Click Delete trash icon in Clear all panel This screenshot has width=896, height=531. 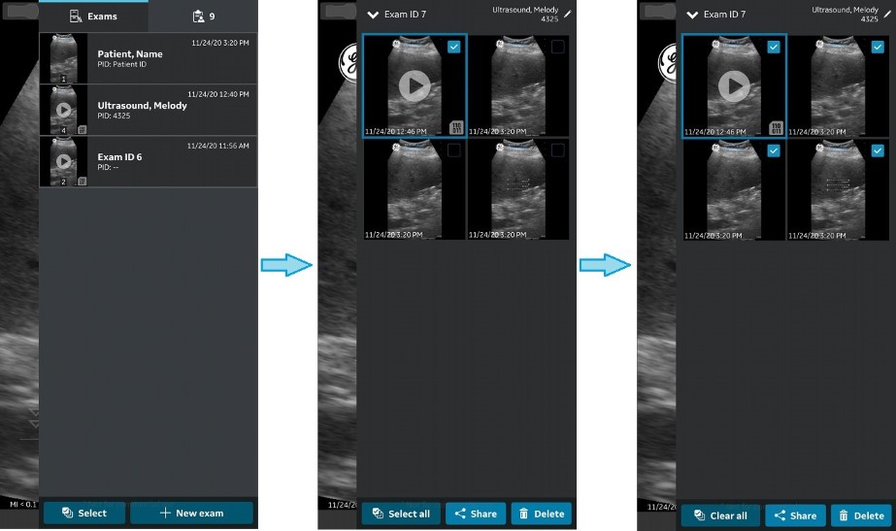(843, 515)
